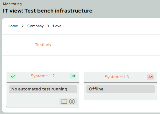Open the SystemHiL3 test bench

click(x=117, y=77)
